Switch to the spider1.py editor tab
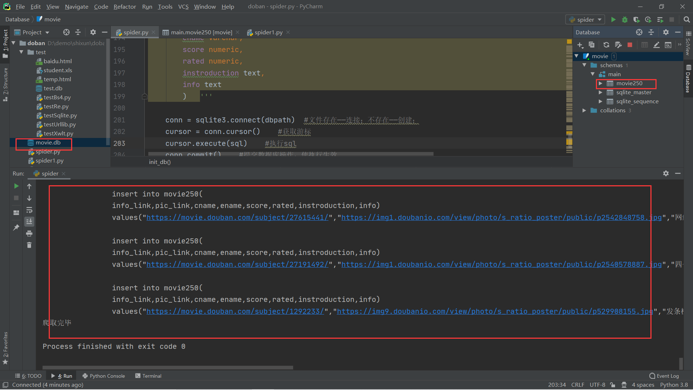Image resolution: width=693 pixels, height=390 pixels. (268, 32)
